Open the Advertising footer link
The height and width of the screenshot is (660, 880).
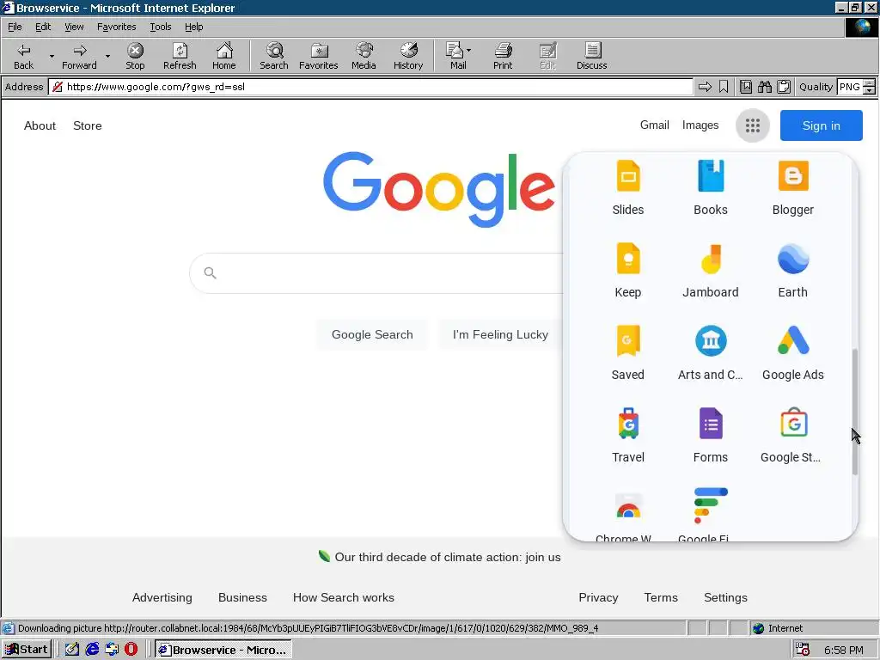[162, 598]
